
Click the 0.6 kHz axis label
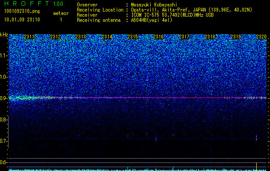tap(4, 162)
